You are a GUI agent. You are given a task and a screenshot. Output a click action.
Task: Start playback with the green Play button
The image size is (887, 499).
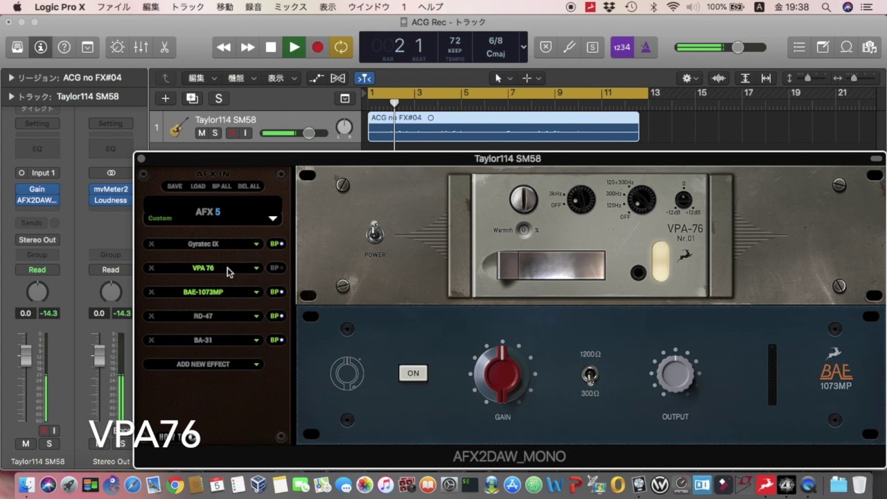click(x=295, y=47)
